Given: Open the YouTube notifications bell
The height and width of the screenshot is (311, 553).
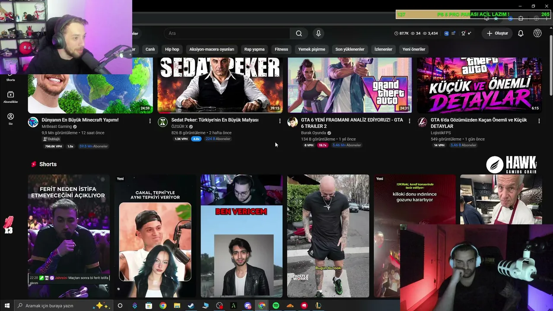Looking at the screenshot, I should point(521,33).
